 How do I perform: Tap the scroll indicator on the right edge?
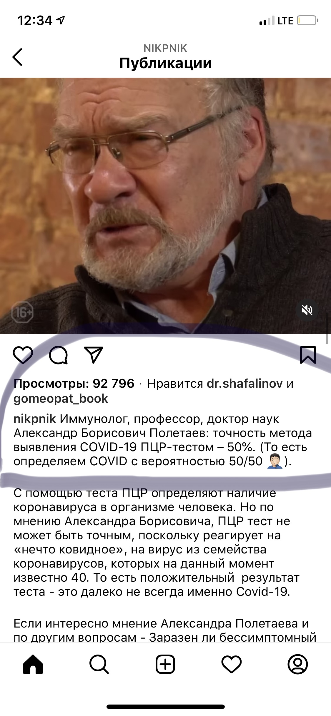[x=327, y=328]
